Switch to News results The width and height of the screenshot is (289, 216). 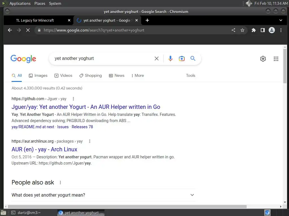(x=117, y=75)
